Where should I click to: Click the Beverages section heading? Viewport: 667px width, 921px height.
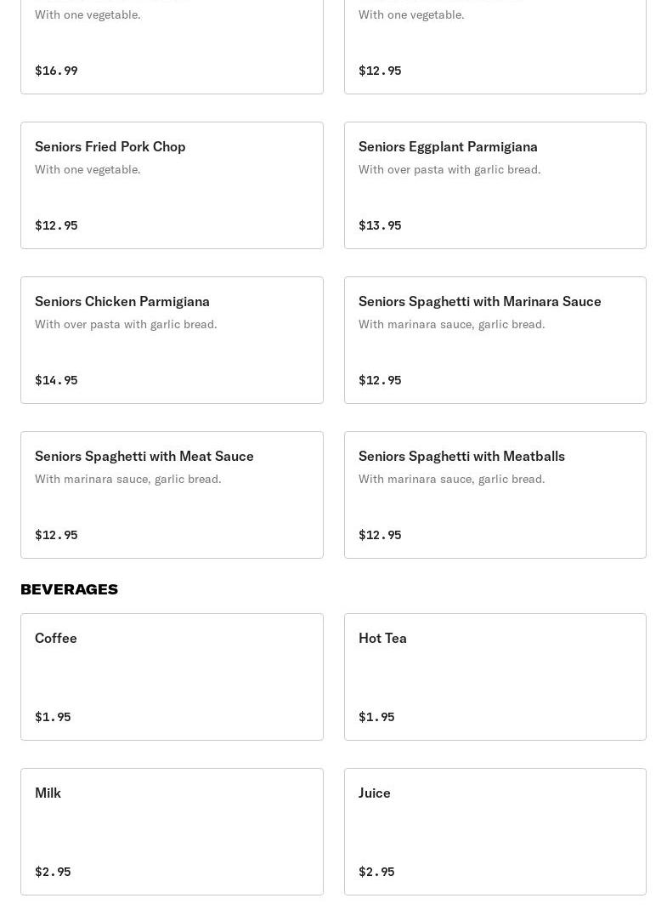coord(69,588)
